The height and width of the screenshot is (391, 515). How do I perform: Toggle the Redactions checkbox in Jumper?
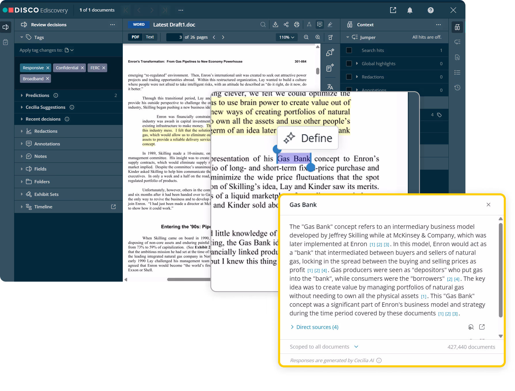[349, 77]
